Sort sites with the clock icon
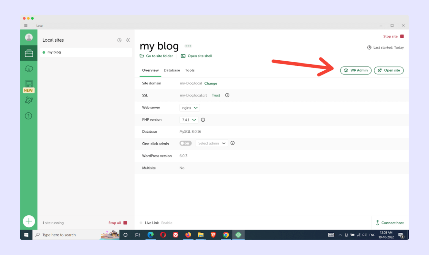 click(x=119, y=40)
